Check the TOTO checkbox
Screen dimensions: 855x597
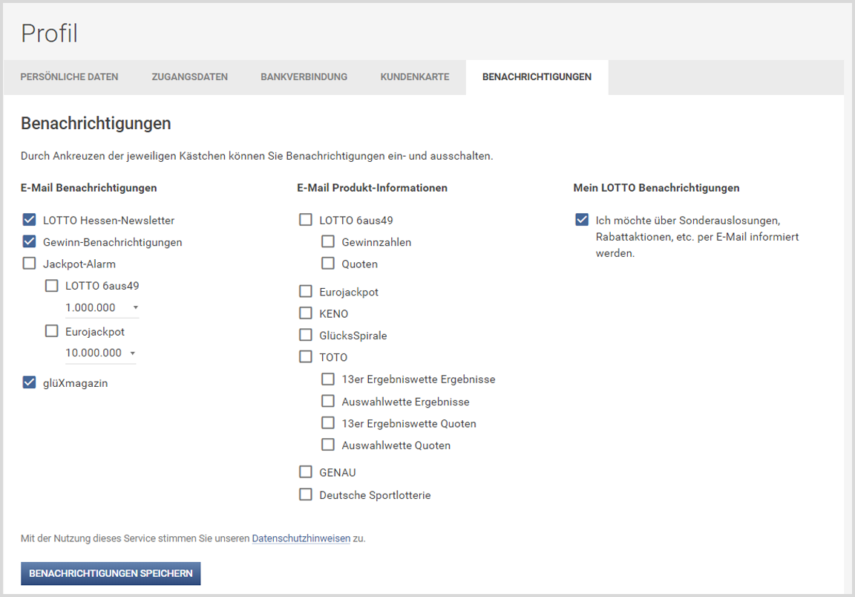(x=306, y=356)
